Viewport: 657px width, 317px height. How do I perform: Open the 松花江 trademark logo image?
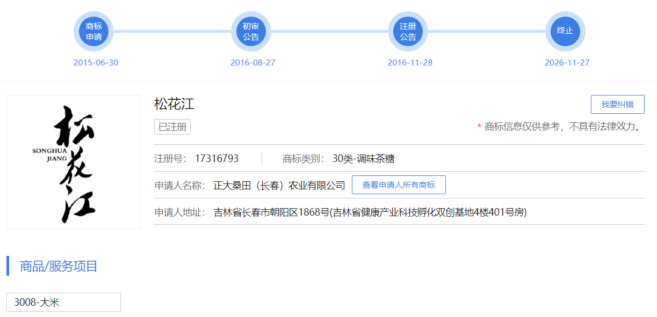(74, 162)
